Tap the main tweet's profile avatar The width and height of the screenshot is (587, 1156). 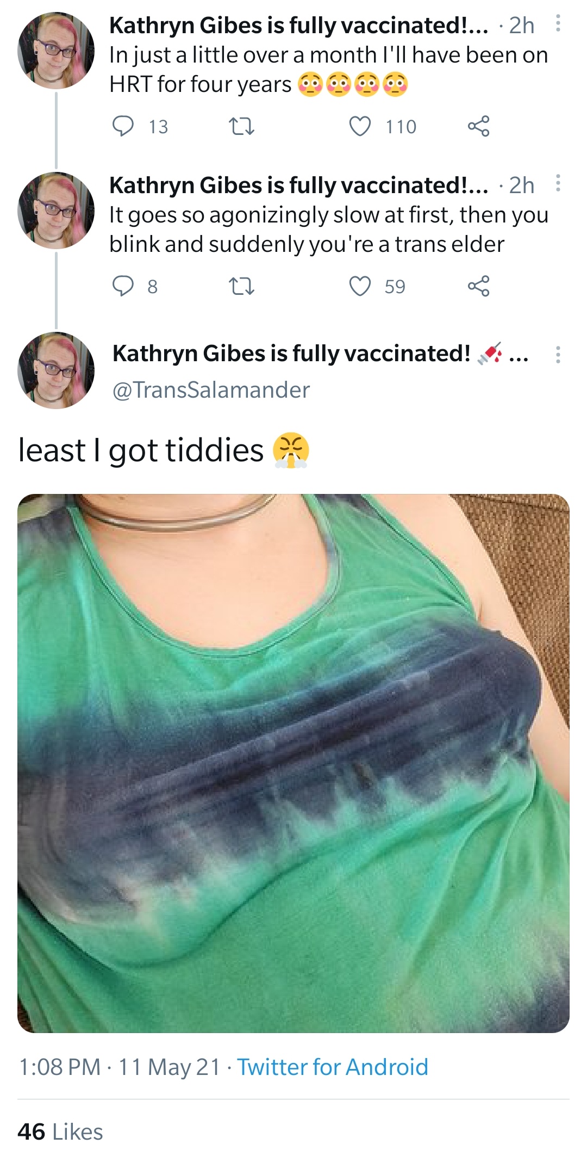[x=56, y=370]
